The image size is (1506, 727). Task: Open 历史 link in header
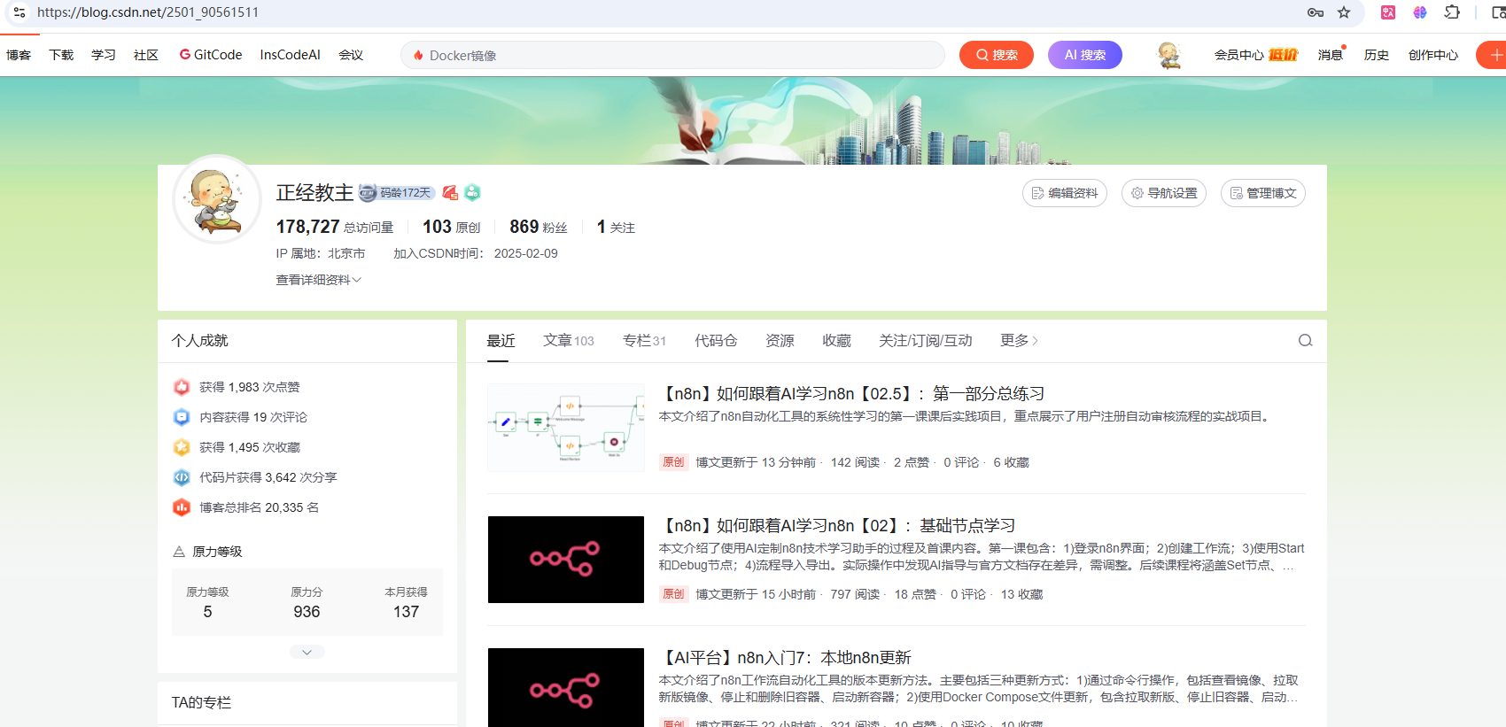coord(1377,55)
